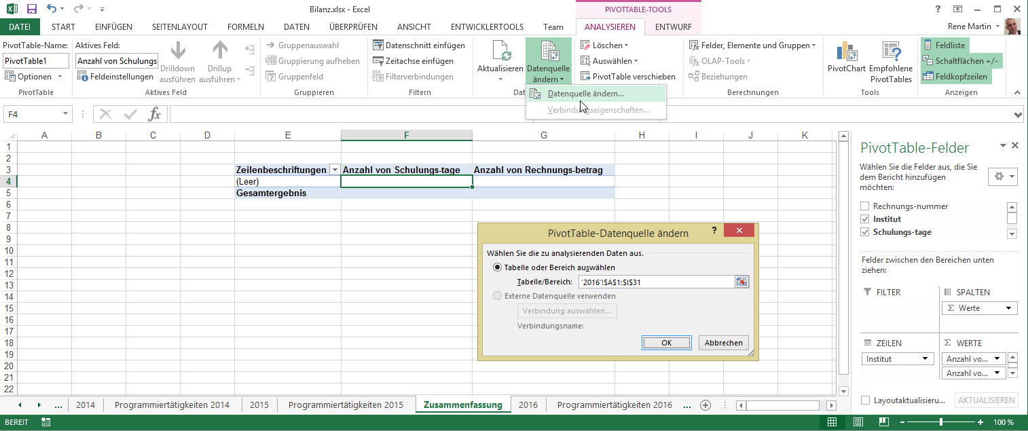
Task: Open the lower Anzahl vo... dropdown in WERTE
Action: click(x=997, y=373)
